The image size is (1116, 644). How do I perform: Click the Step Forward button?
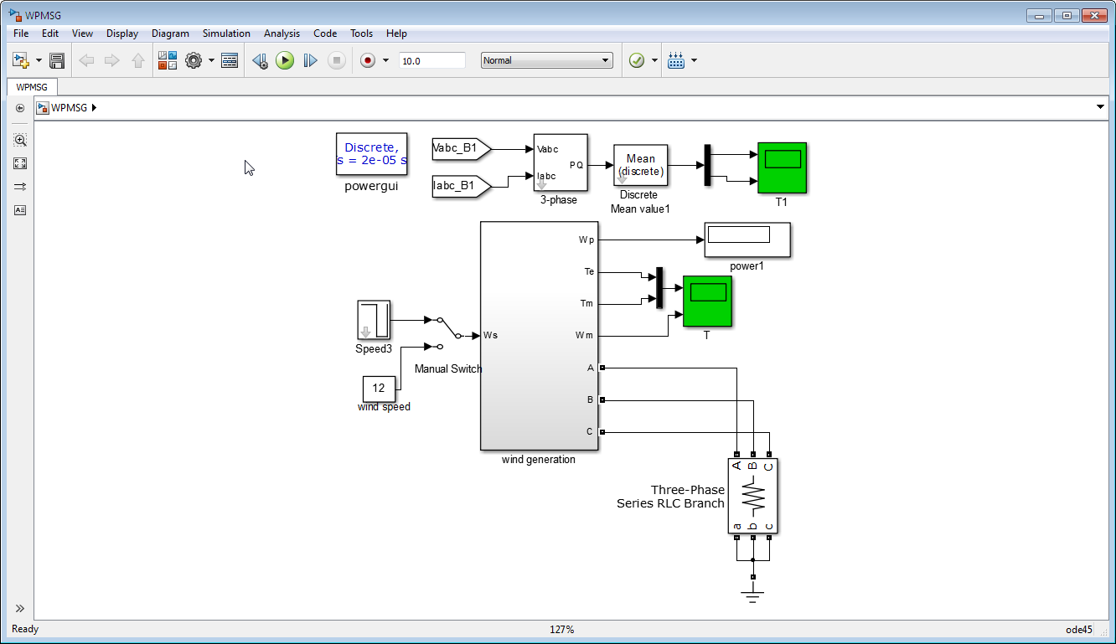click(x=310, y=60)
